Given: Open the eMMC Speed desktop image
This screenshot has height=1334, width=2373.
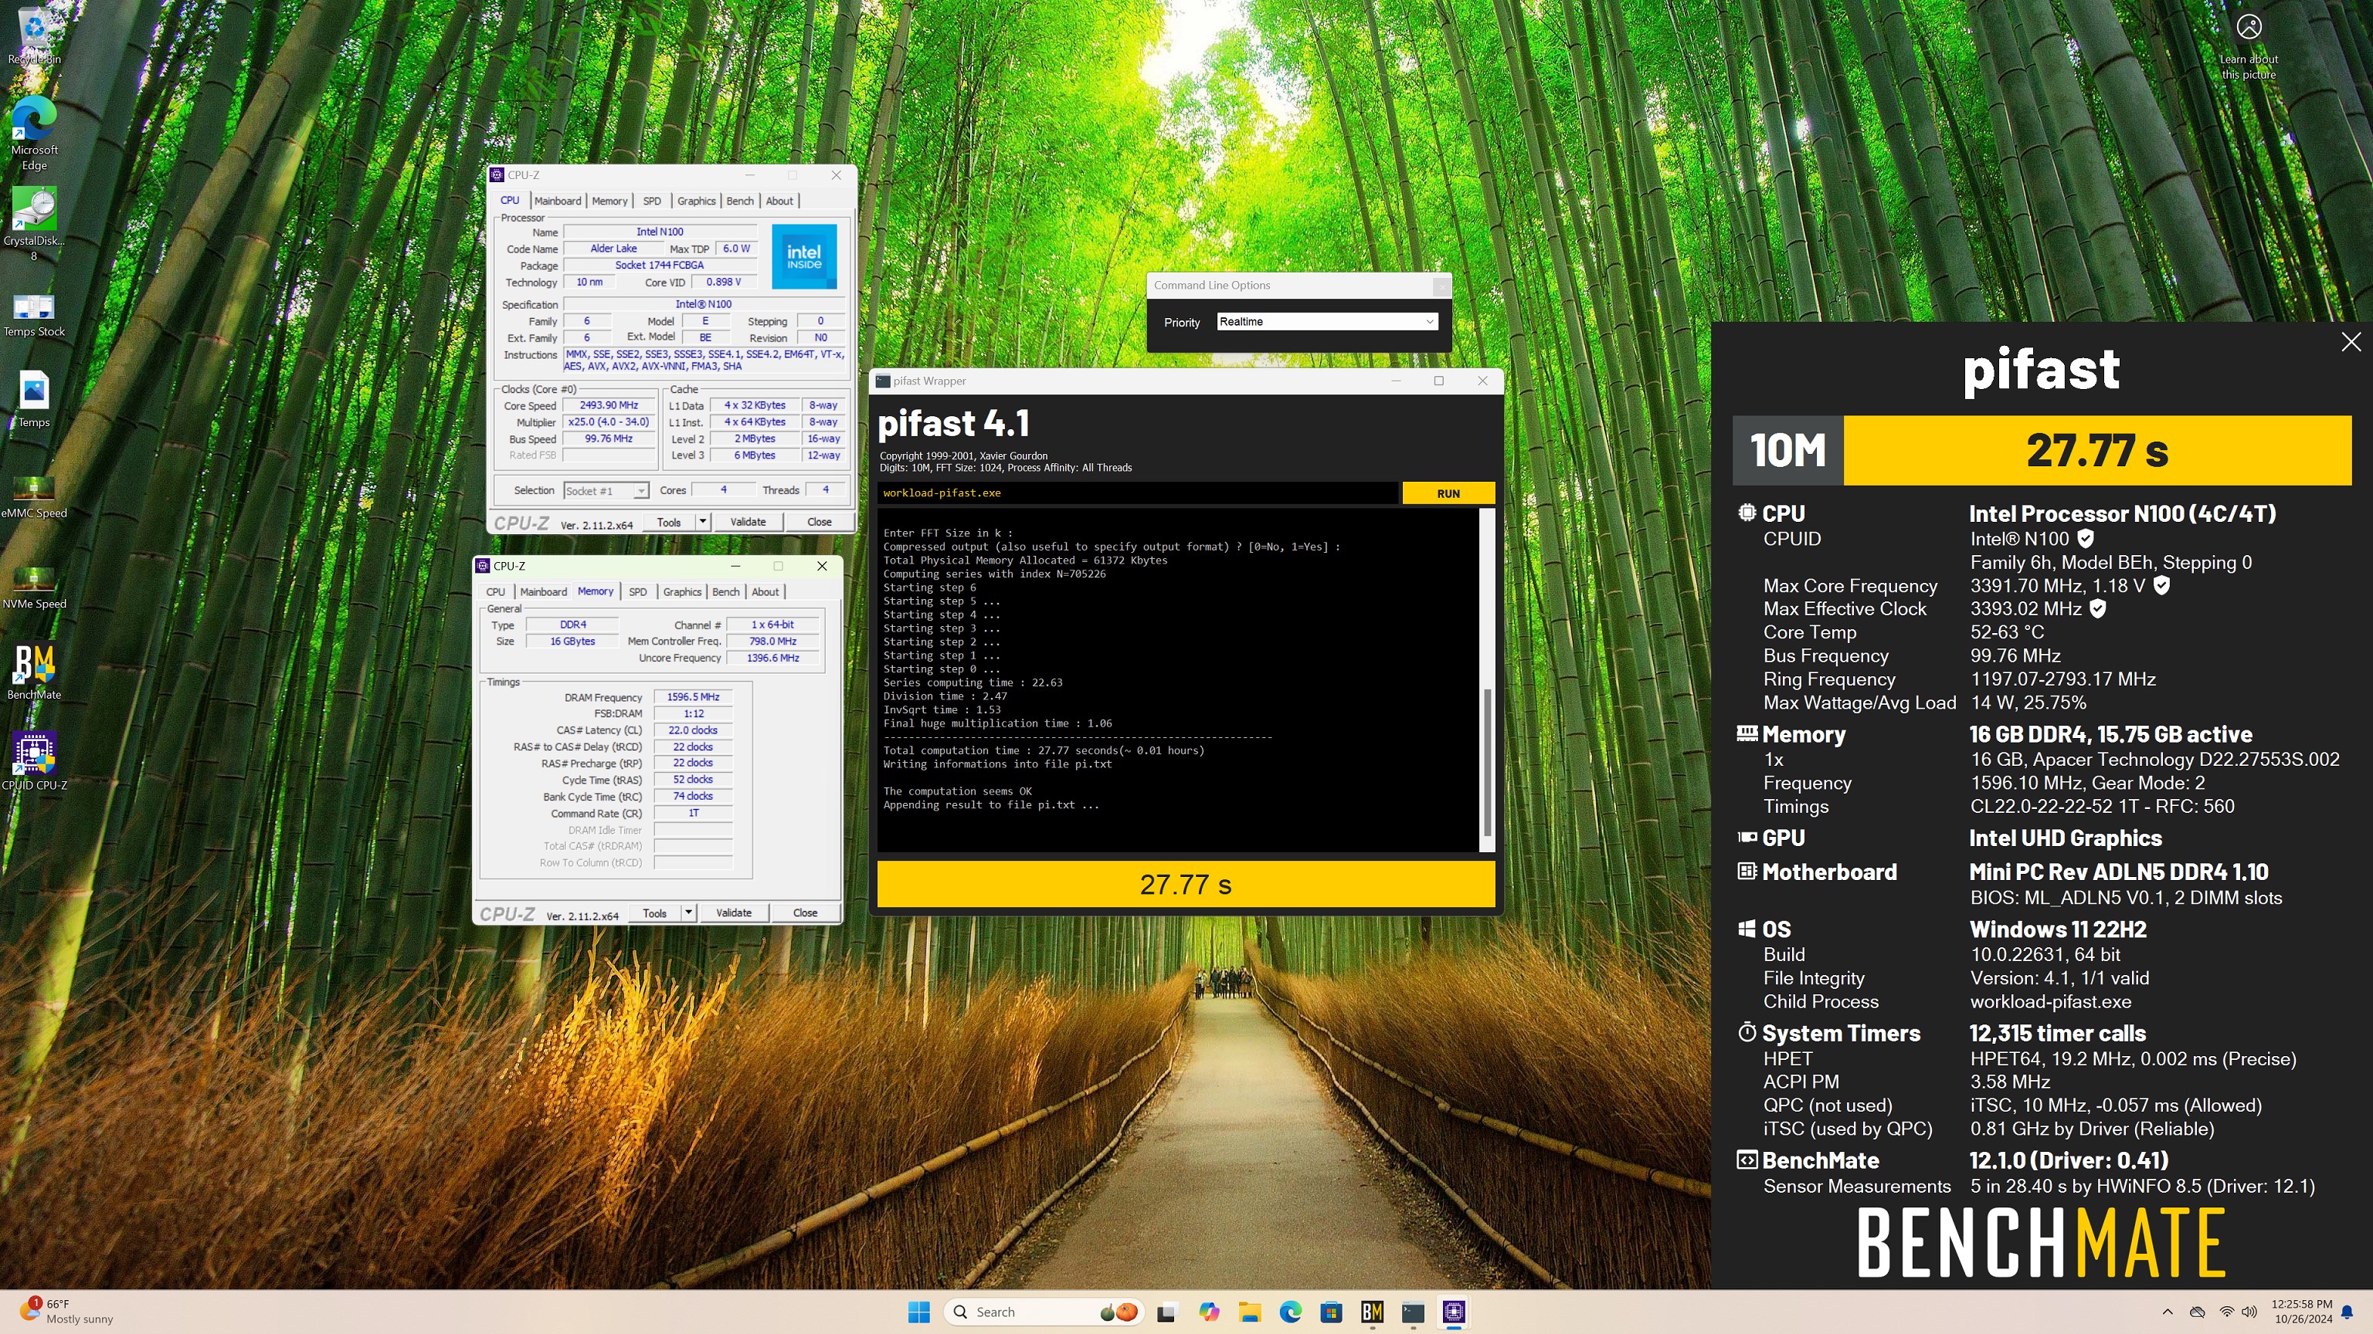Looking at the screenshot, I should tap(34, 496).
